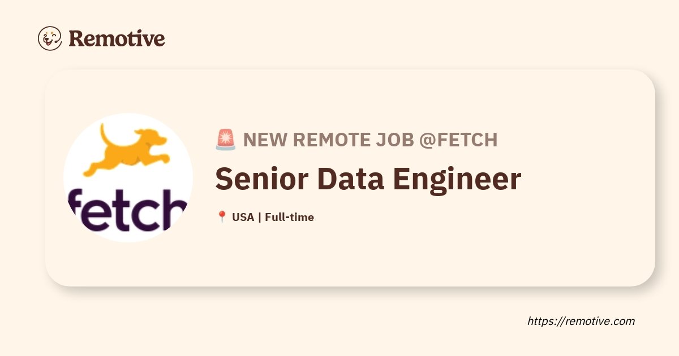This screenshot has height=356, width=679.
Task: Click the purple fetch wordmark in the logo
Action: click(127, 210)
